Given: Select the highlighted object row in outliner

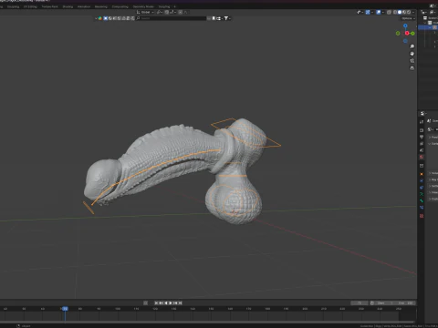Looking at the screenshot, I should 428,27.
